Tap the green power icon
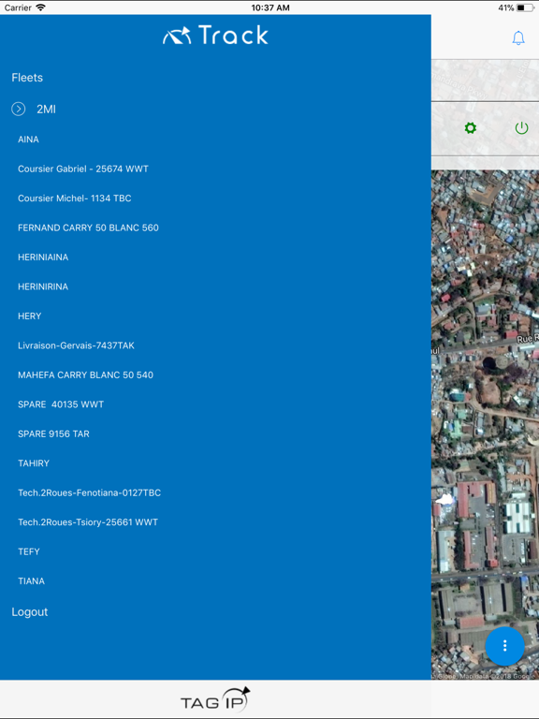The height and width of the screenshot is (719, 539). tap(521, 128)
